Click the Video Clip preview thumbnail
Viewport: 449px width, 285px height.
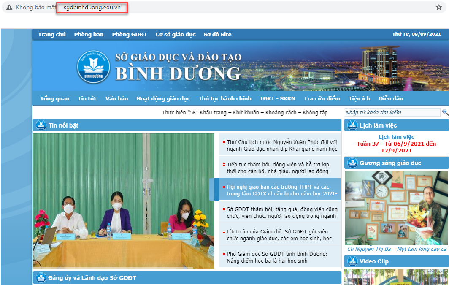[396, 277]
